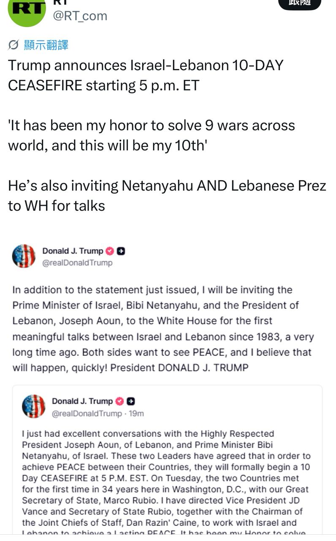The width and height of the screenshot is (336, 541).
Task: Click the black plus badge in upper post
Action: point(121,251)
